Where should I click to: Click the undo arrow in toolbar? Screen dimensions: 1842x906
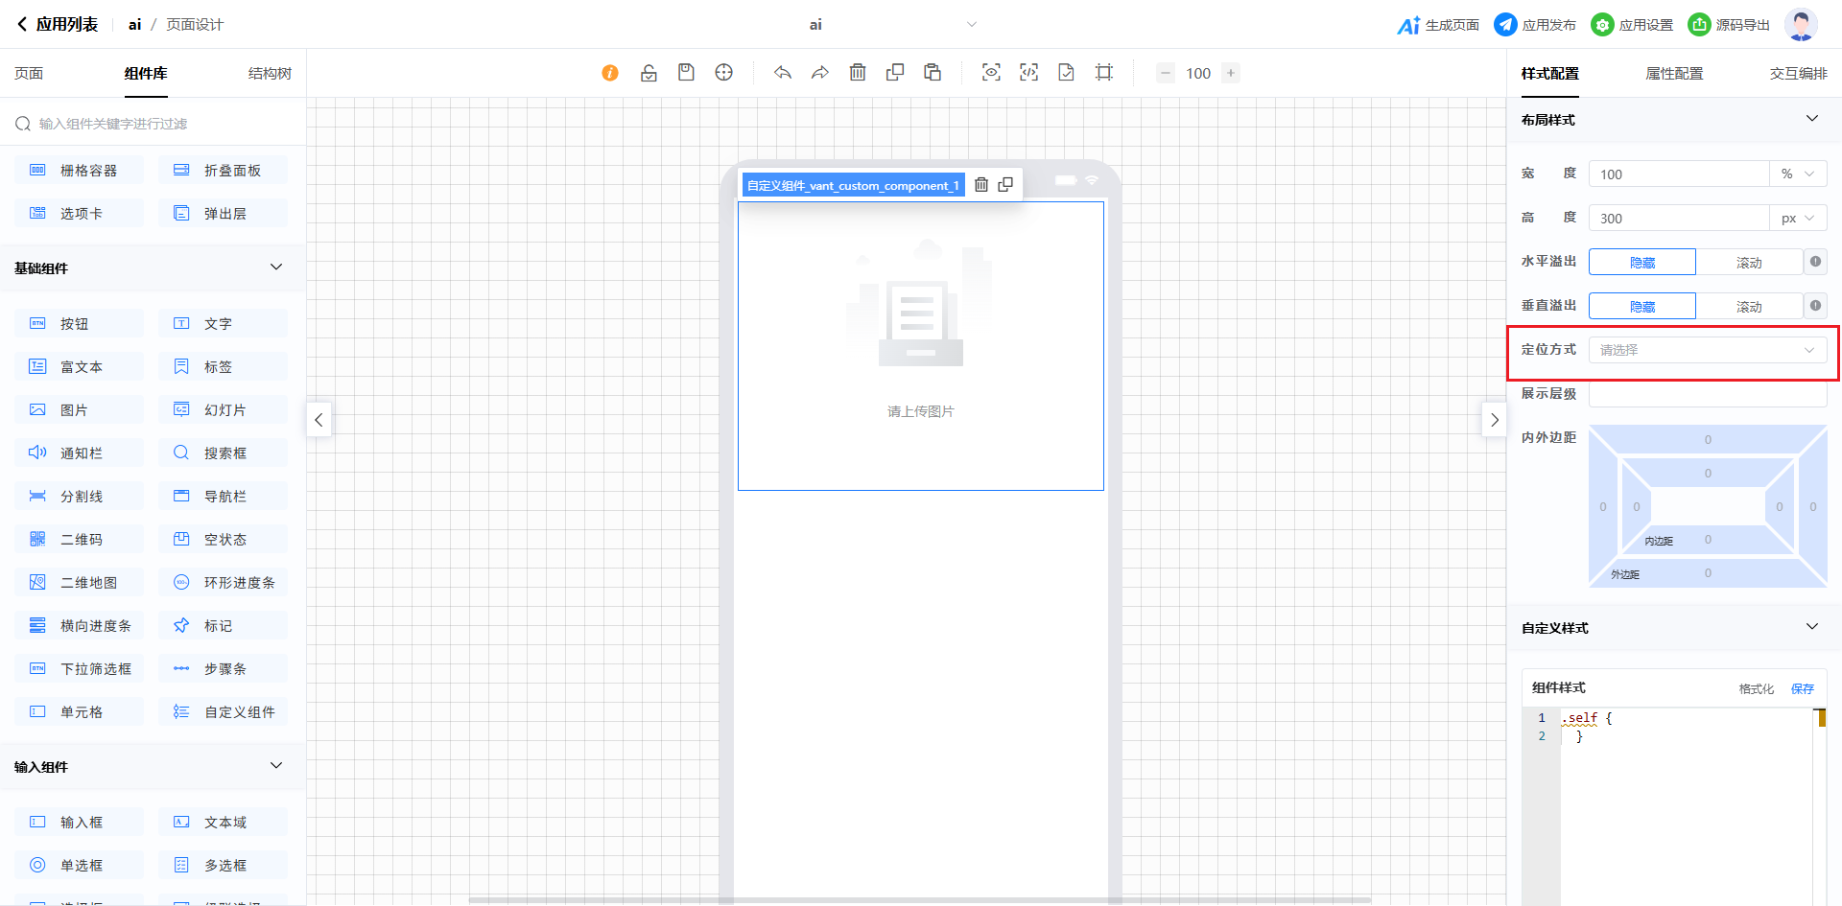pos(783,73)
